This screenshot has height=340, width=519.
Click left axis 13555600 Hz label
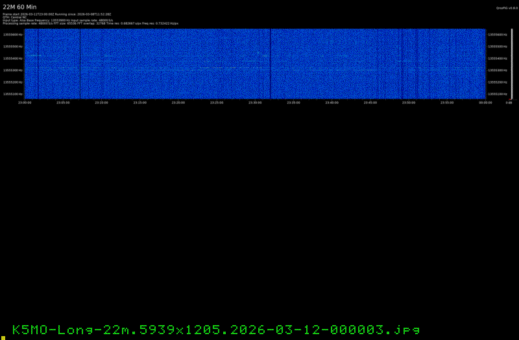click(x=13, y=35)
